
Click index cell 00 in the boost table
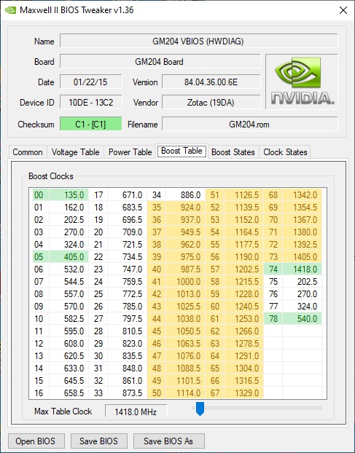(40, 195)
